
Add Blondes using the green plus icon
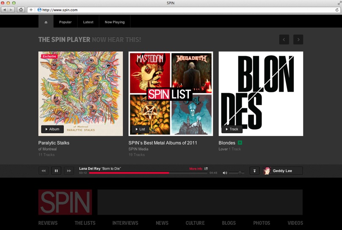tap(240, 143)
